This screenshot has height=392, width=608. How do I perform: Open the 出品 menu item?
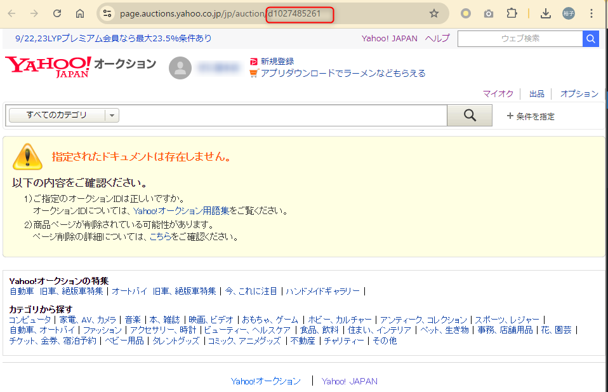(x=537, y=93)
